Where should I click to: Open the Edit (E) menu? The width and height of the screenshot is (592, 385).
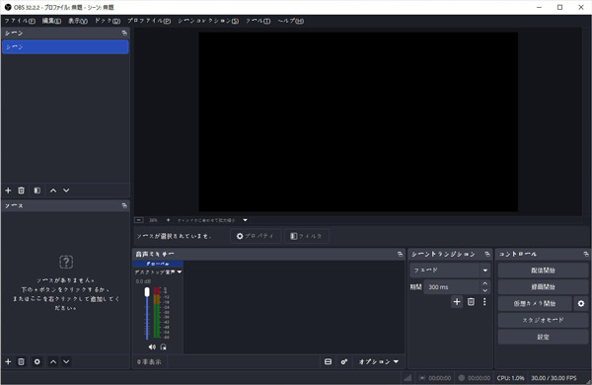51,21
